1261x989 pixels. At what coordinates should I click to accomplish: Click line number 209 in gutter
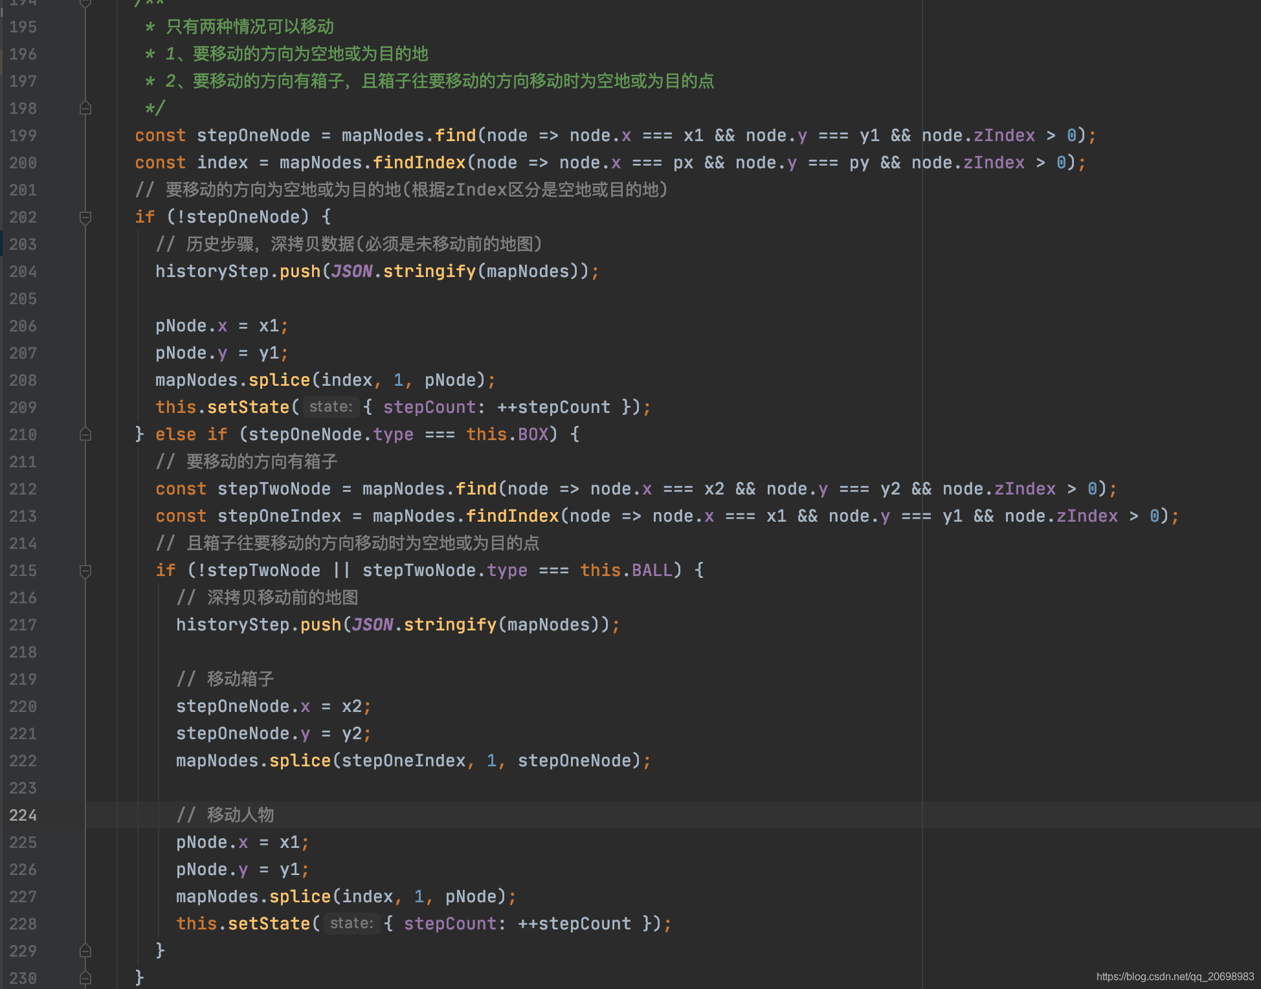tap(23, 407)
